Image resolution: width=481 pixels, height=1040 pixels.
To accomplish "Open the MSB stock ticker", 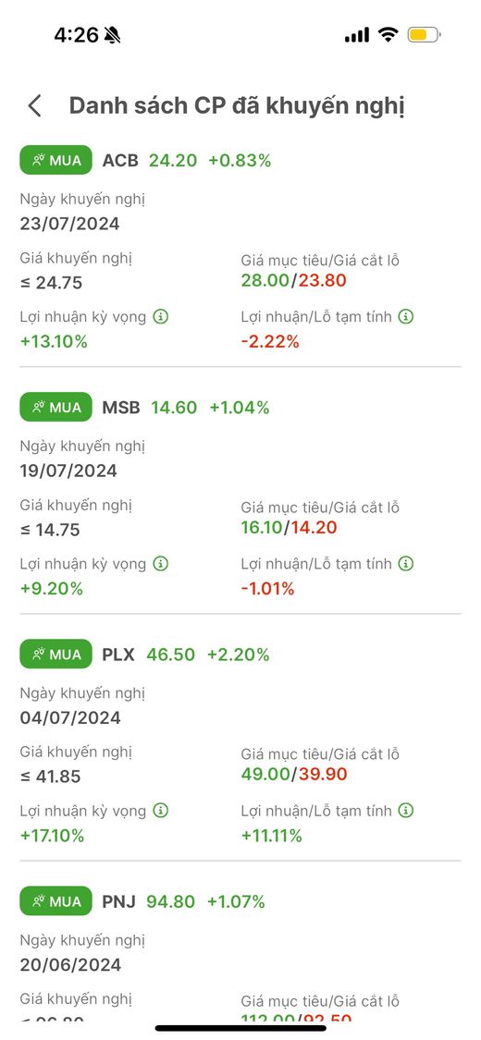I will click(121, 408).
